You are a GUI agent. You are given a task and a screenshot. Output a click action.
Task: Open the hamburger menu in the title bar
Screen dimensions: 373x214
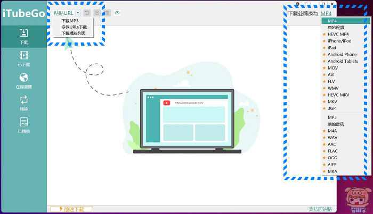click(306, 4)
